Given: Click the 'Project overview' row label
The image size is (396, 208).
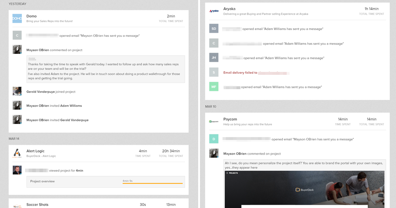Looking at the screenshot, I should 42,181.
